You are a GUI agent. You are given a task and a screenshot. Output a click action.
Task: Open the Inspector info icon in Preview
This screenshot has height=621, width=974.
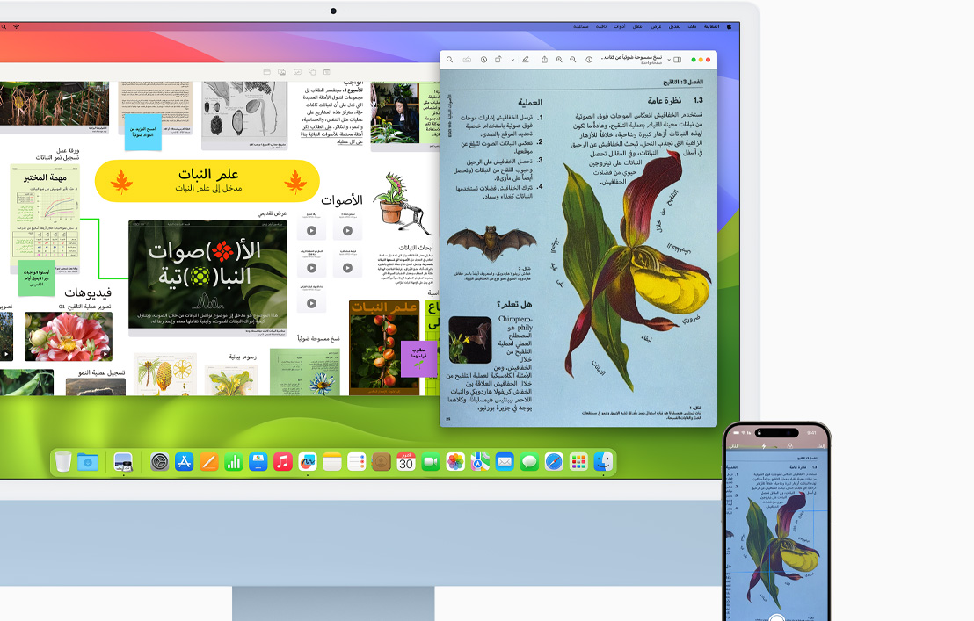(589, 60)
